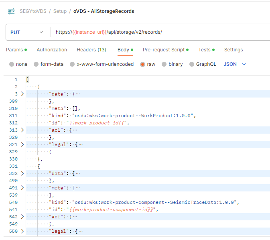Place cursor at opening bracket on line 1
The width and height of the screenshot is (270, 240).
tap(27, 79)
